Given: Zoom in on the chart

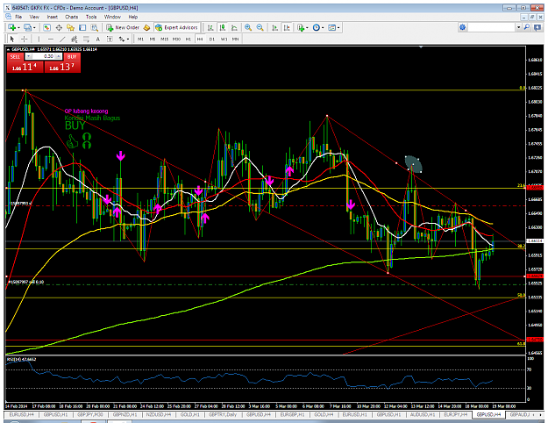Looking at the screenshot, I should tap(248, 27).
